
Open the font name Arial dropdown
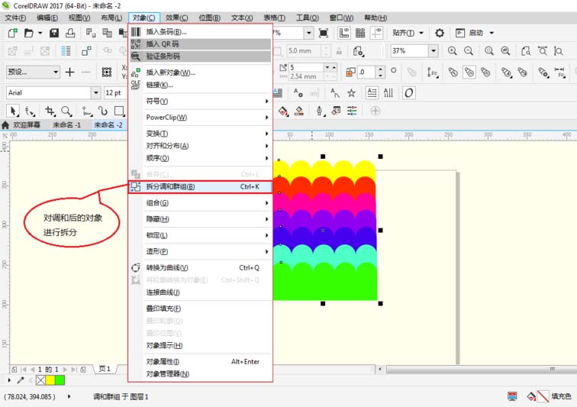point(95,93)
